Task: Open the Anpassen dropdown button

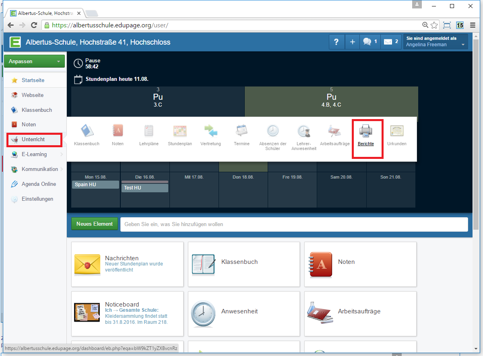Action: pyautogui.click(x=34, y=62)
